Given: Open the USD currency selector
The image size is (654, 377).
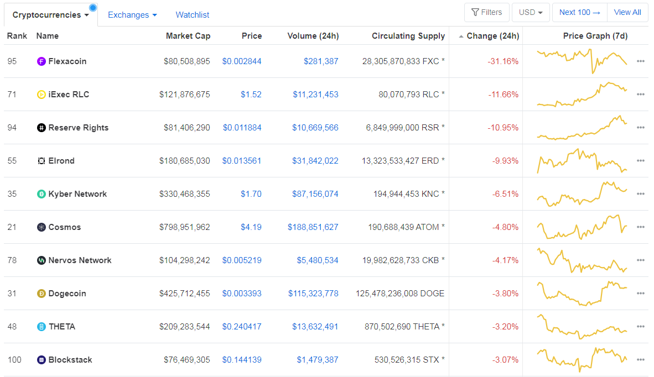Looking at the screenshot, I should coord(531,13).
